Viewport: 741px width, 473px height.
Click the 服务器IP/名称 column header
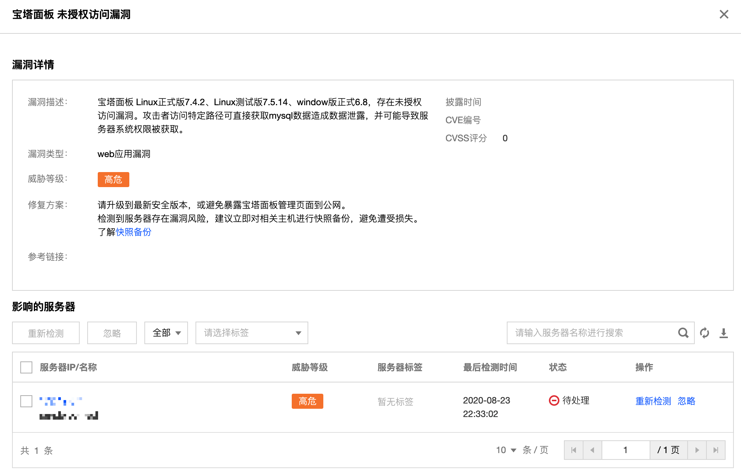coord(68,367)
